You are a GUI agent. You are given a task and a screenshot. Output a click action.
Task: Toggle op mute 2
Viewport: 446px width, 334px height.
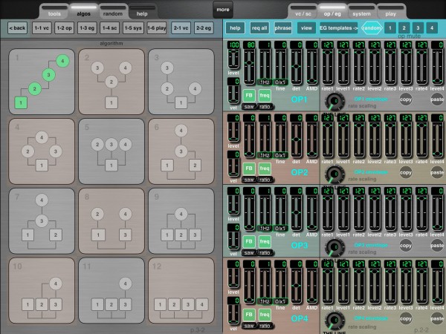(x=404, y=28)
